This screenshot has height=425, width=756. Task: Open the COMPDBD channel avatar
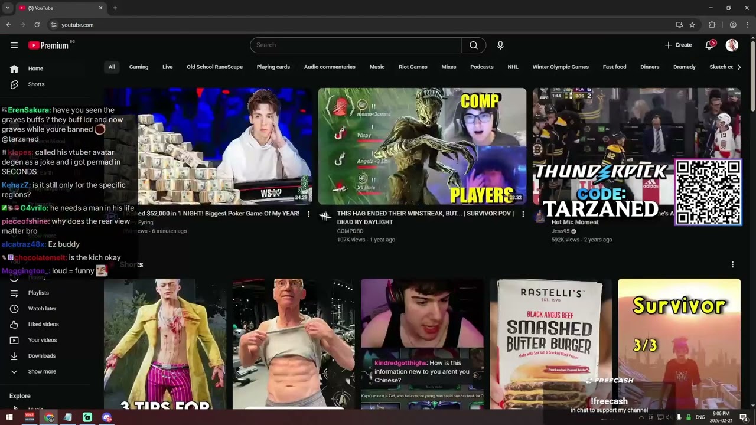coord(325,217)
